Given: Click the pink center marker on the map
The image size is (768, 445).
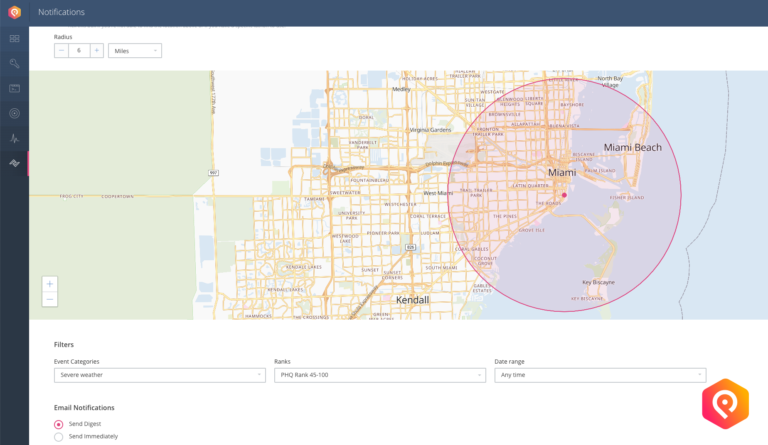Looking at the screenshot, I should click(564, 195).
